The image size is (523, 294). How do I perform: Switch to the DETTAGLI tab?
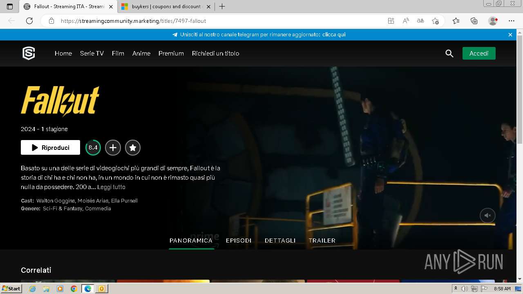coord(280,241)
